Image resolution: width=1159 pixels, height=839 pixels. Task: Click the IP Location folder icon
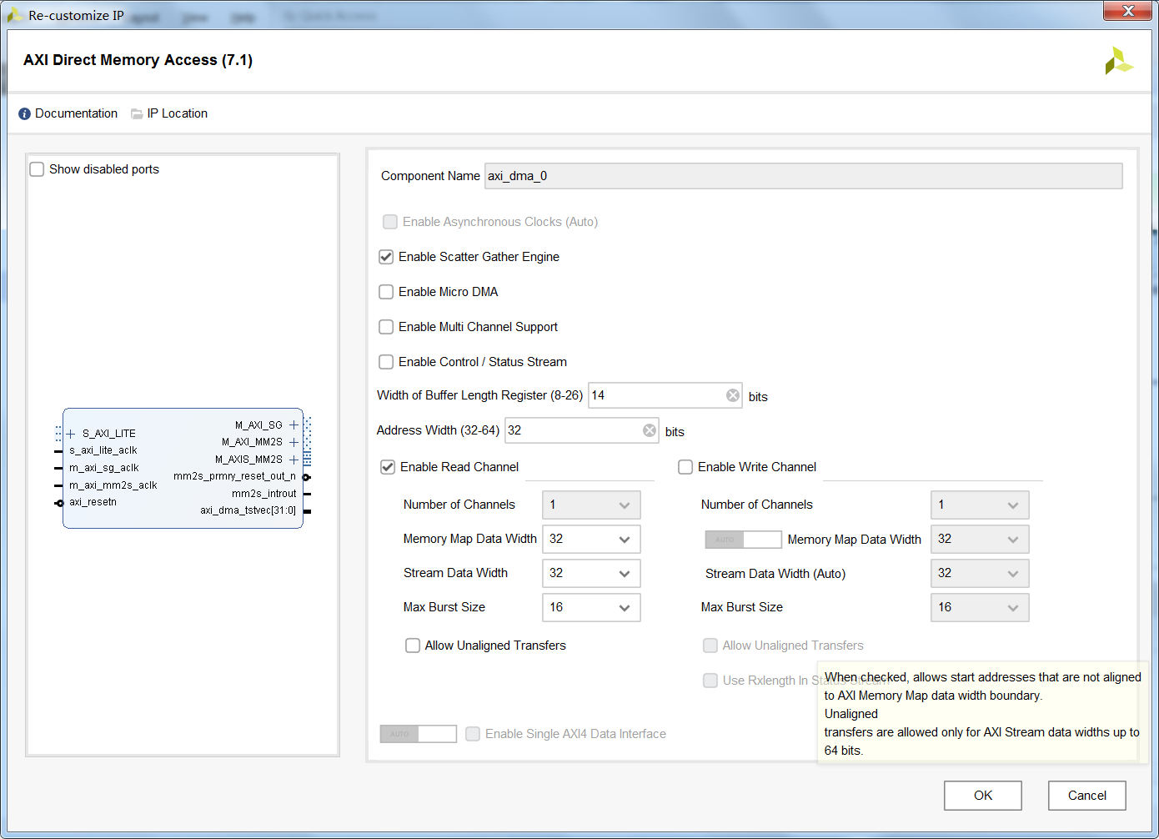click(137, 113)
